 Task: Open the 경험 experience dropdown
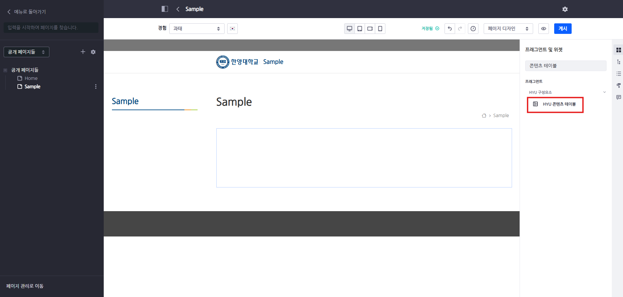tap(197, 29)
